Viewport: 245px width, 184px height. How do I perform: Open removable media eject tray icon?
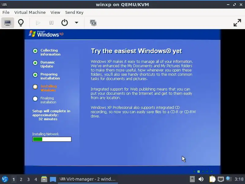click(x=192, y=179)
